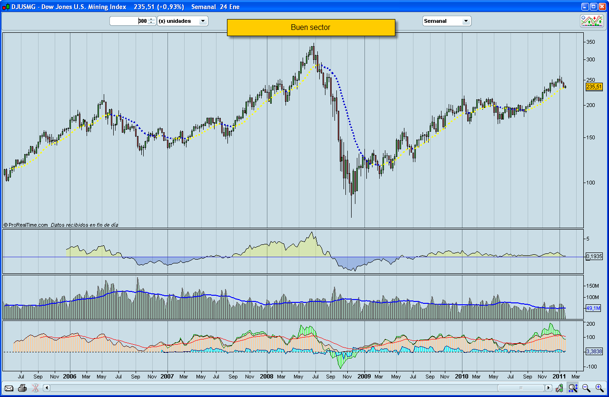Zoom out with the minus magnifier icon
The width and height of the screenshot is (609, 397).
click(x=585, y=388)
